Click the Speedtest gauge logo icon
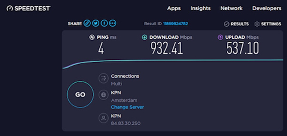287x136 pixels. 10,8
